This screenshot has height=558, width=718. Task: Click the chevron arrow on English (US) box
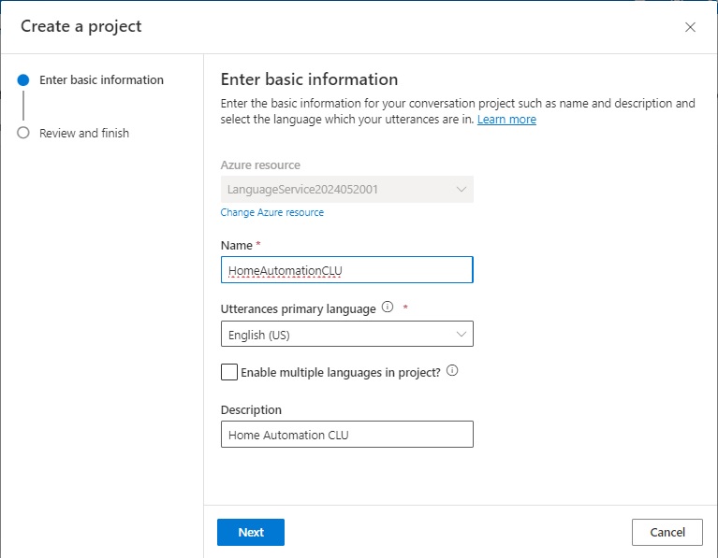(x=461, y=334)
